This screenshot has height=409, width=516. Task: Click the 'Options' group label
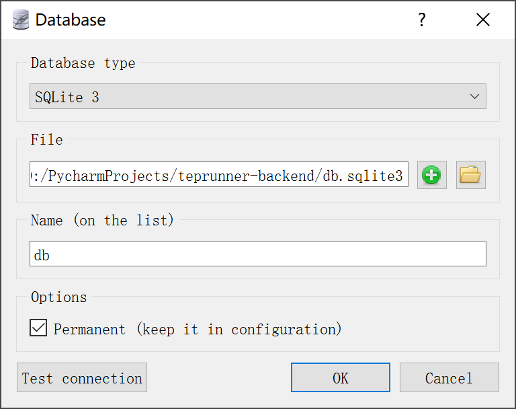click(x=58, y=297)
